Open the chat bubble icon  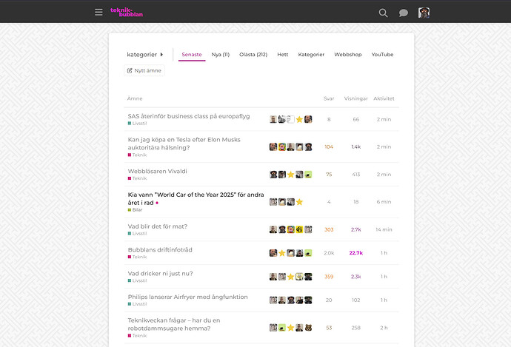coord(404,13)
